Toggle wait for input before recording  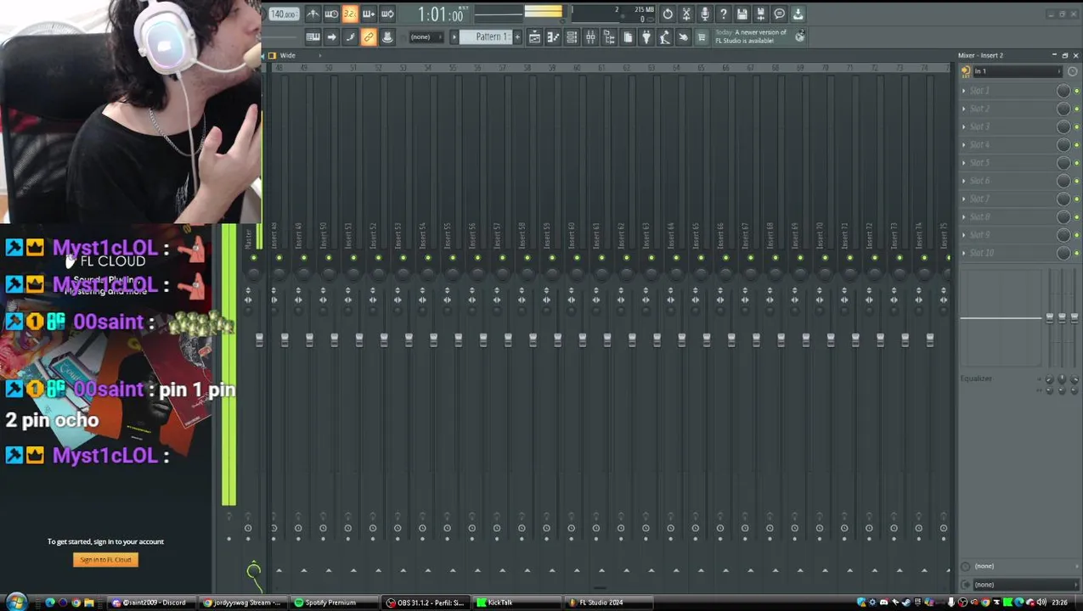[x=331, y=14]
